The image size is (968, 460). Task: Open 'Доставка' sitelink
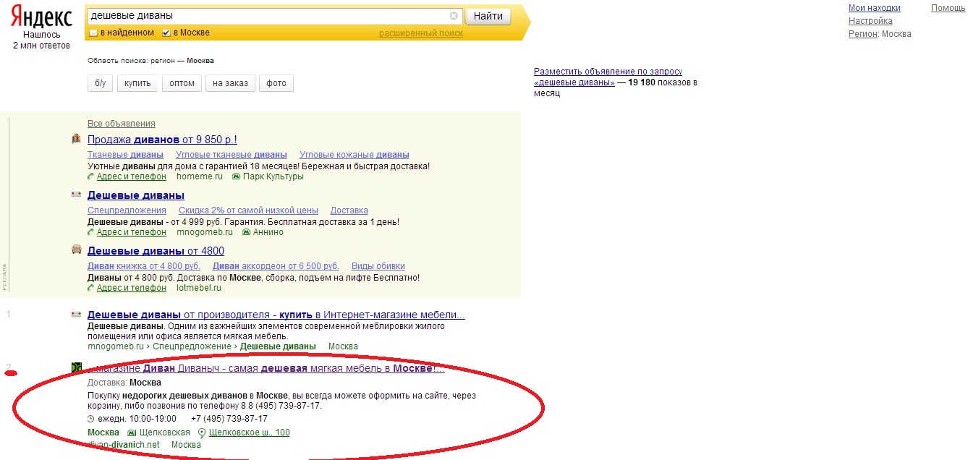(x=349, y=210)
